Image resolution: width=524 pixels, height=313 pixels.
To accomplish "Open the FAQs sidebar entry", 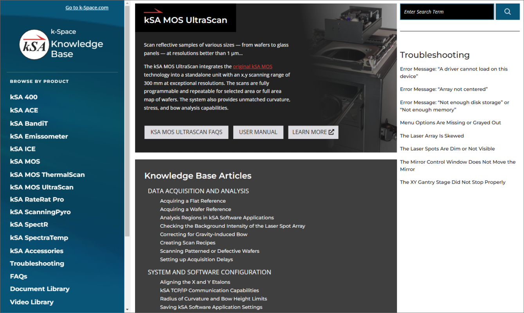I will click(x=18, y=276).
